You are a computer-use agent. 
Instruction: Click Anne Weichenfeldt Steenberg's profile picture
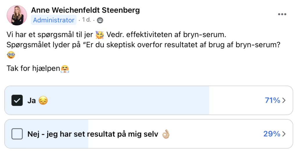[17, 15]
